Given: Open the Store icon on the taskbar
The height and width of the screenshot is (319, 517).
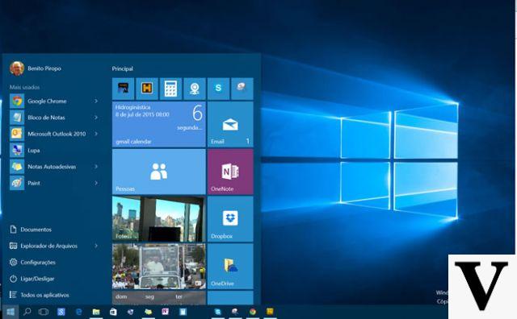Looking at the screenshot, I should click(x=113, y=312).
